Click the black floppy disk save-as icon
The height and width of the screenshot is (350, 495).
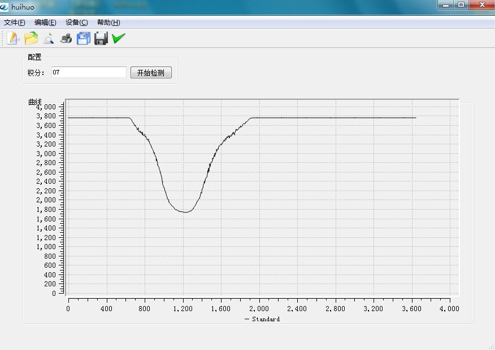[101, 38]
